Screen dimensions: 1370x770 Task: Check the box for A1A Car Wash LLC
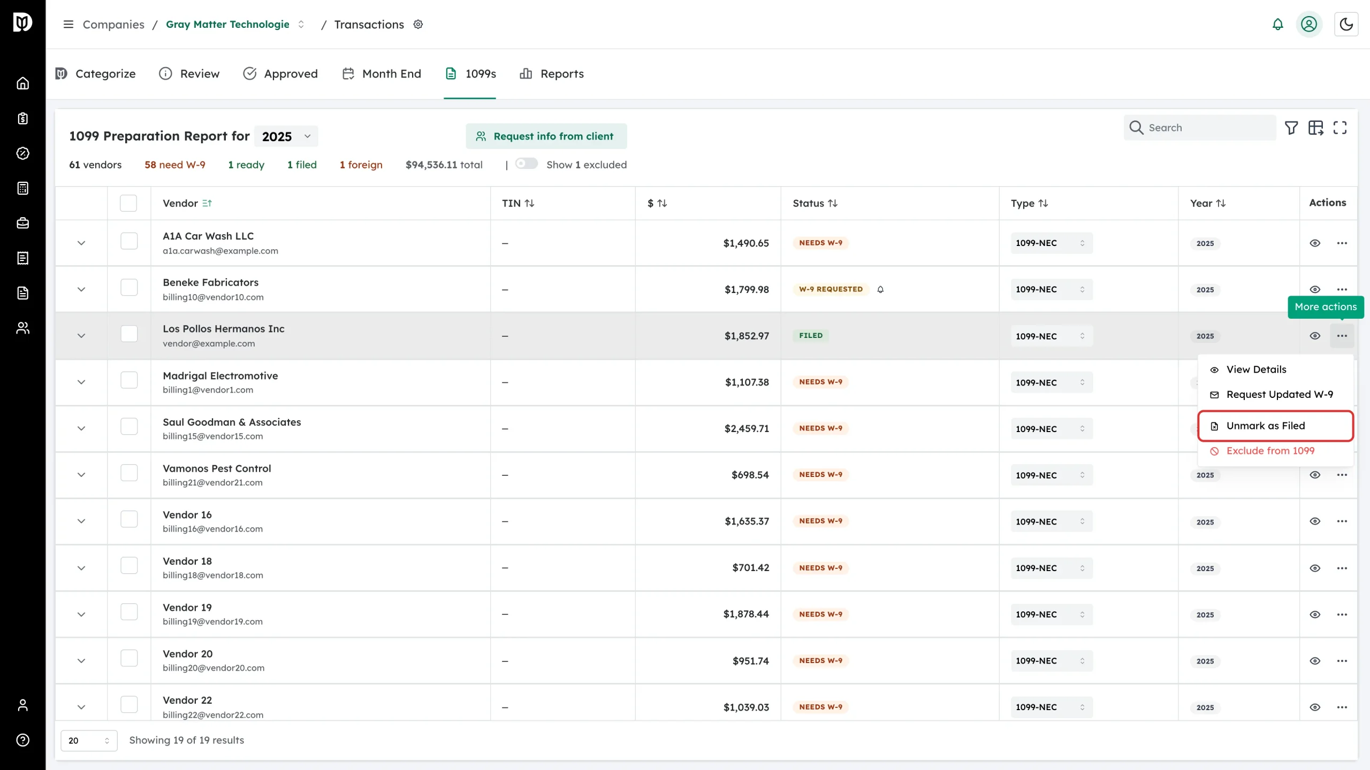tap(129, 242)
